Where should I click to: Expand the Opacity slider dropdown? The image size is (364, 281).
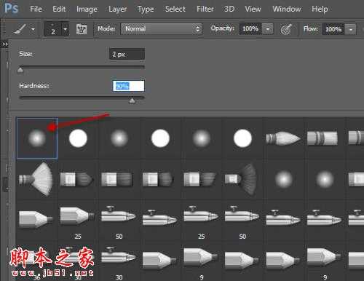(x=268, y=29)
